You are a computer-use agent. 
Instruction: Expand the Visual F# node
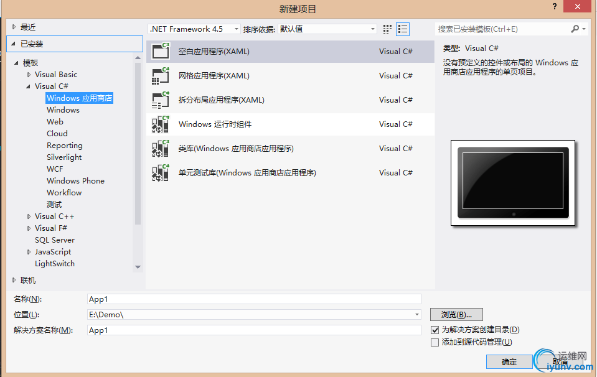pyautogui.click(x=29, y=228)
